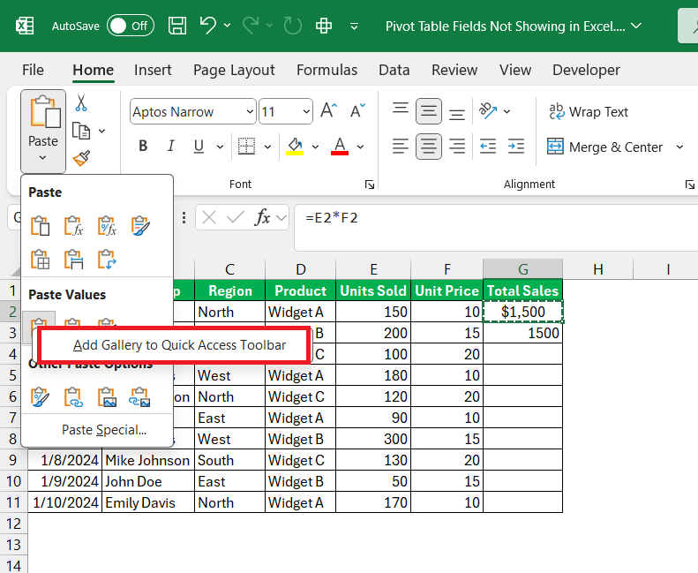The width and height of the screenshot is (698, 573).
Task: Choose paste No Borders icon
Action: (40, 260)
